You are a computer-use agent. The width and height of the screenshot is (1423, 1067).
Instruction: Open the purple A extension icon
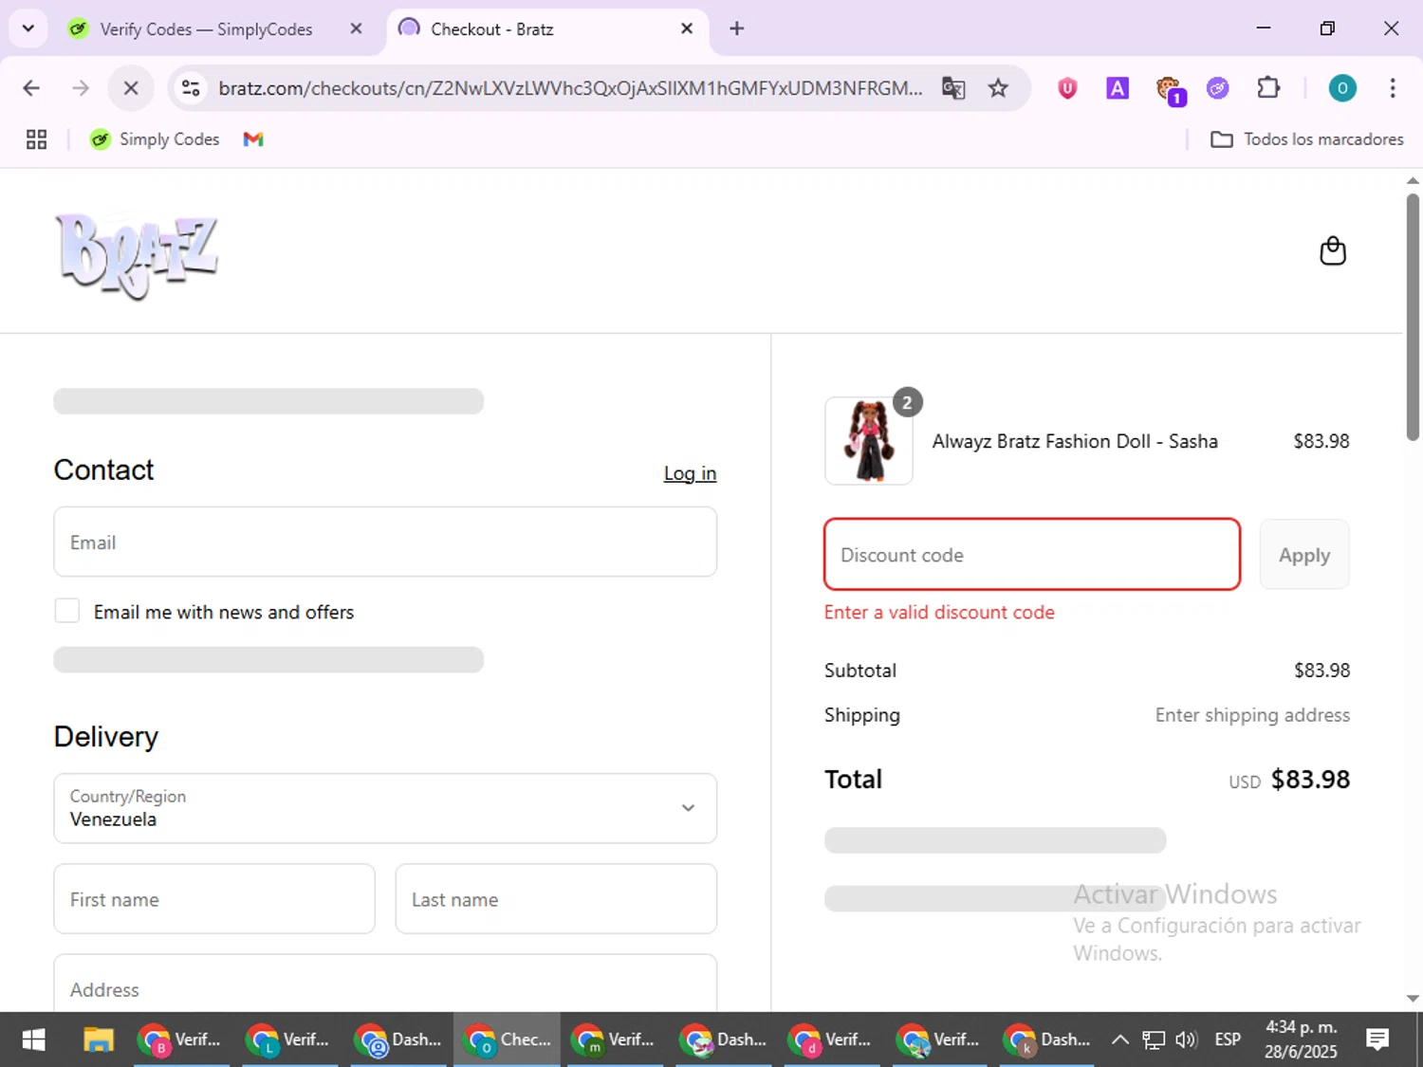[x=1118, y=88]
